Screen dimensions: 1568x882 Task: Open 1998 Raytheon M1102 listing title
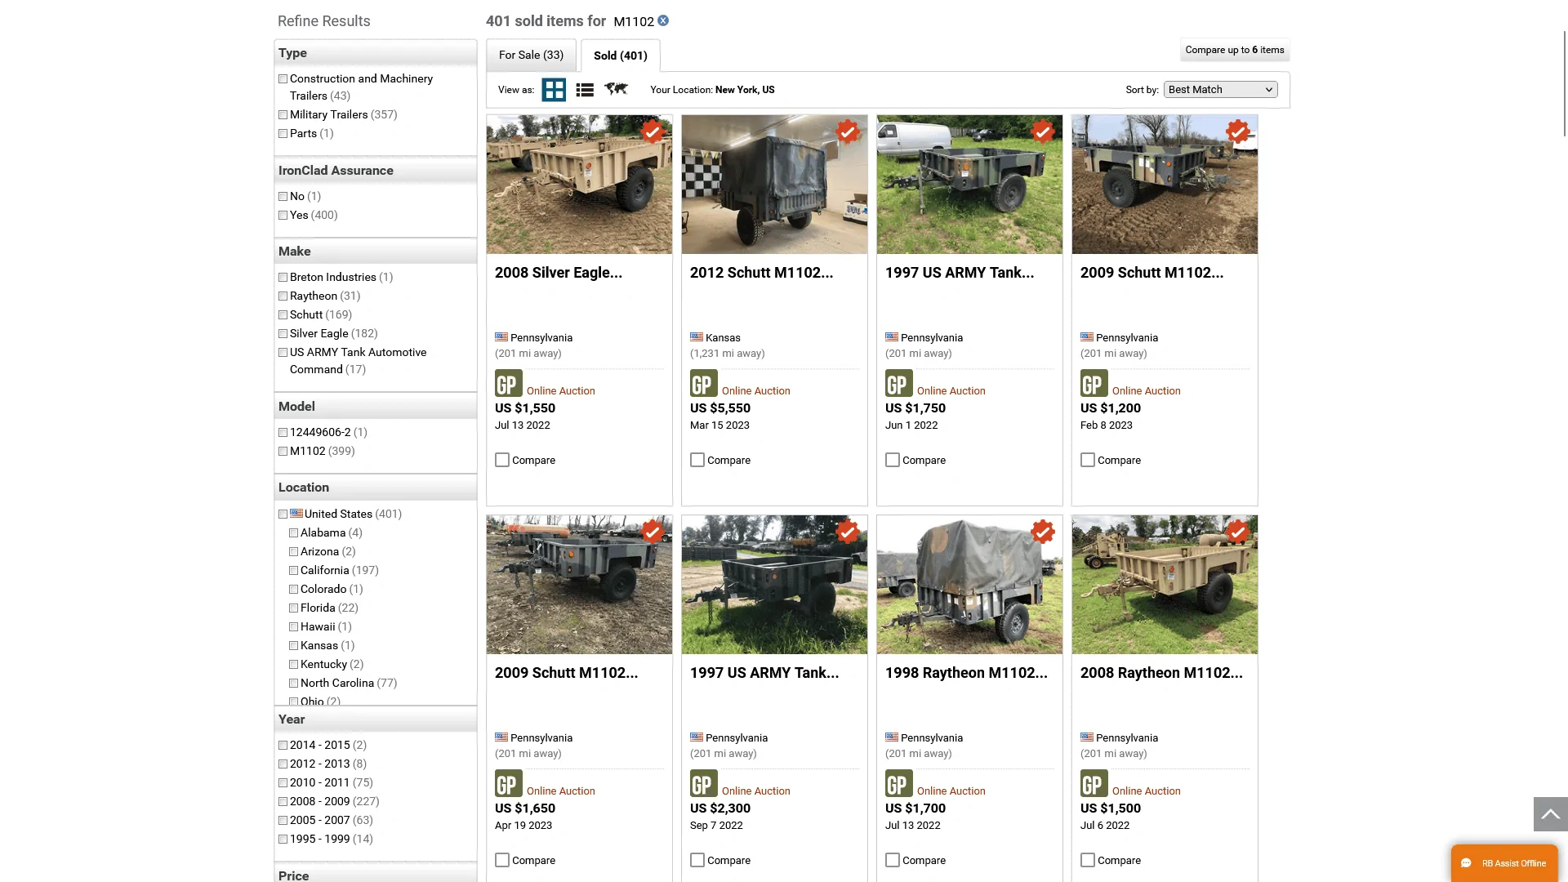966,673
